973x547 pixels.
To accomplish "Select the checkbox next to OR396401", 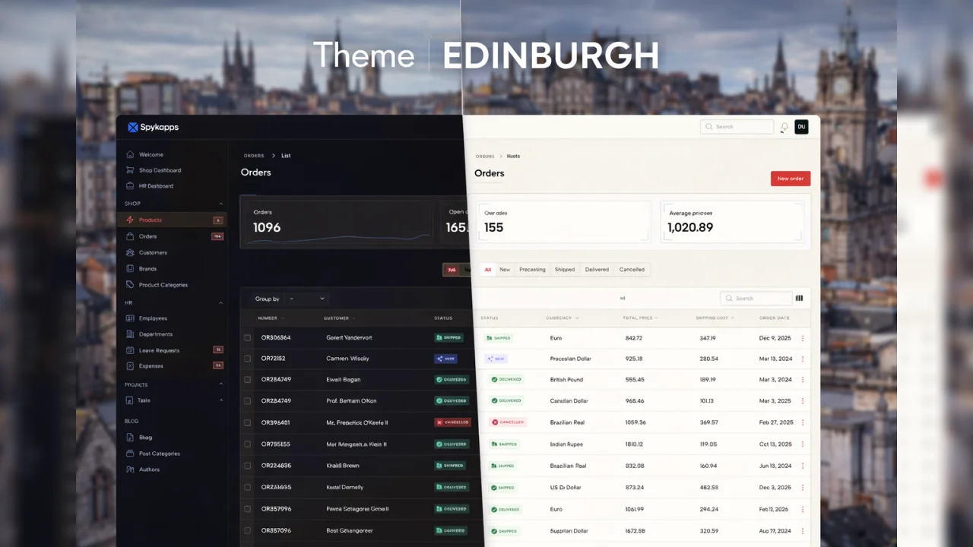I will (247, 422).
